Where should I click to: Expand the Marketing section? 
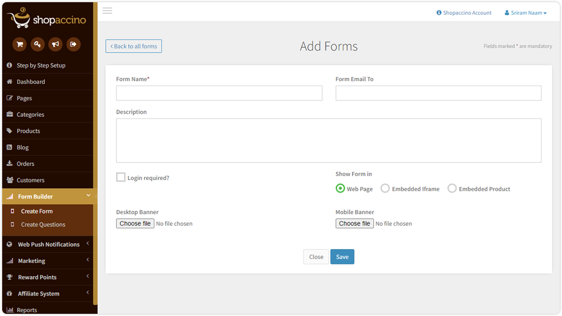click(x=48, y=261)
